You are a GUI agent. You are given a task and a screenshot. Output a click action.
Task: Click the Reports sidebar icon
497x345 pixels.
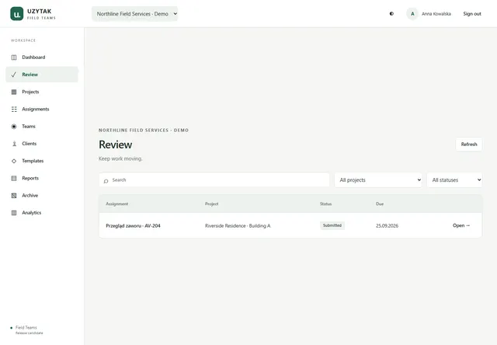click(14, 178)
